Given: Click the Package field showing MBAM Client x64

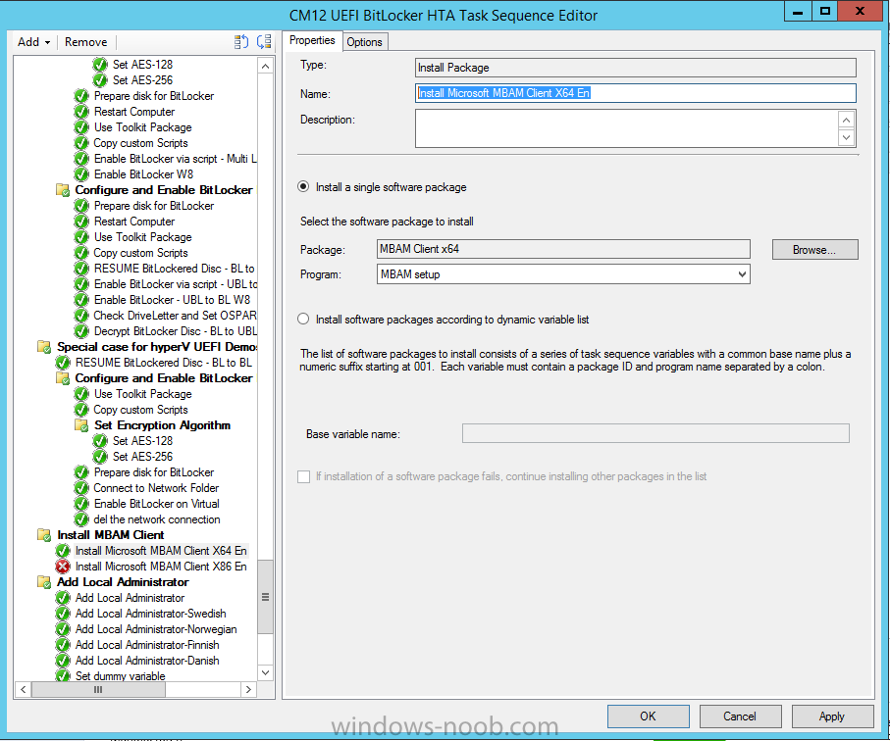Looking at the screenshot, I should pyautogui.click(x=563, y=249).
